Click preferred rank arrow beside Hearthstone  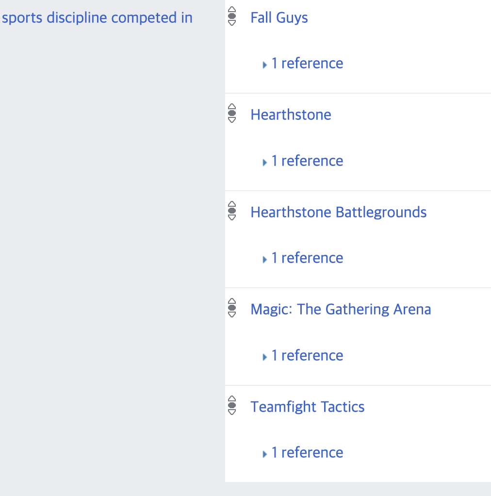pyautogui.click(x=232, y=107)
